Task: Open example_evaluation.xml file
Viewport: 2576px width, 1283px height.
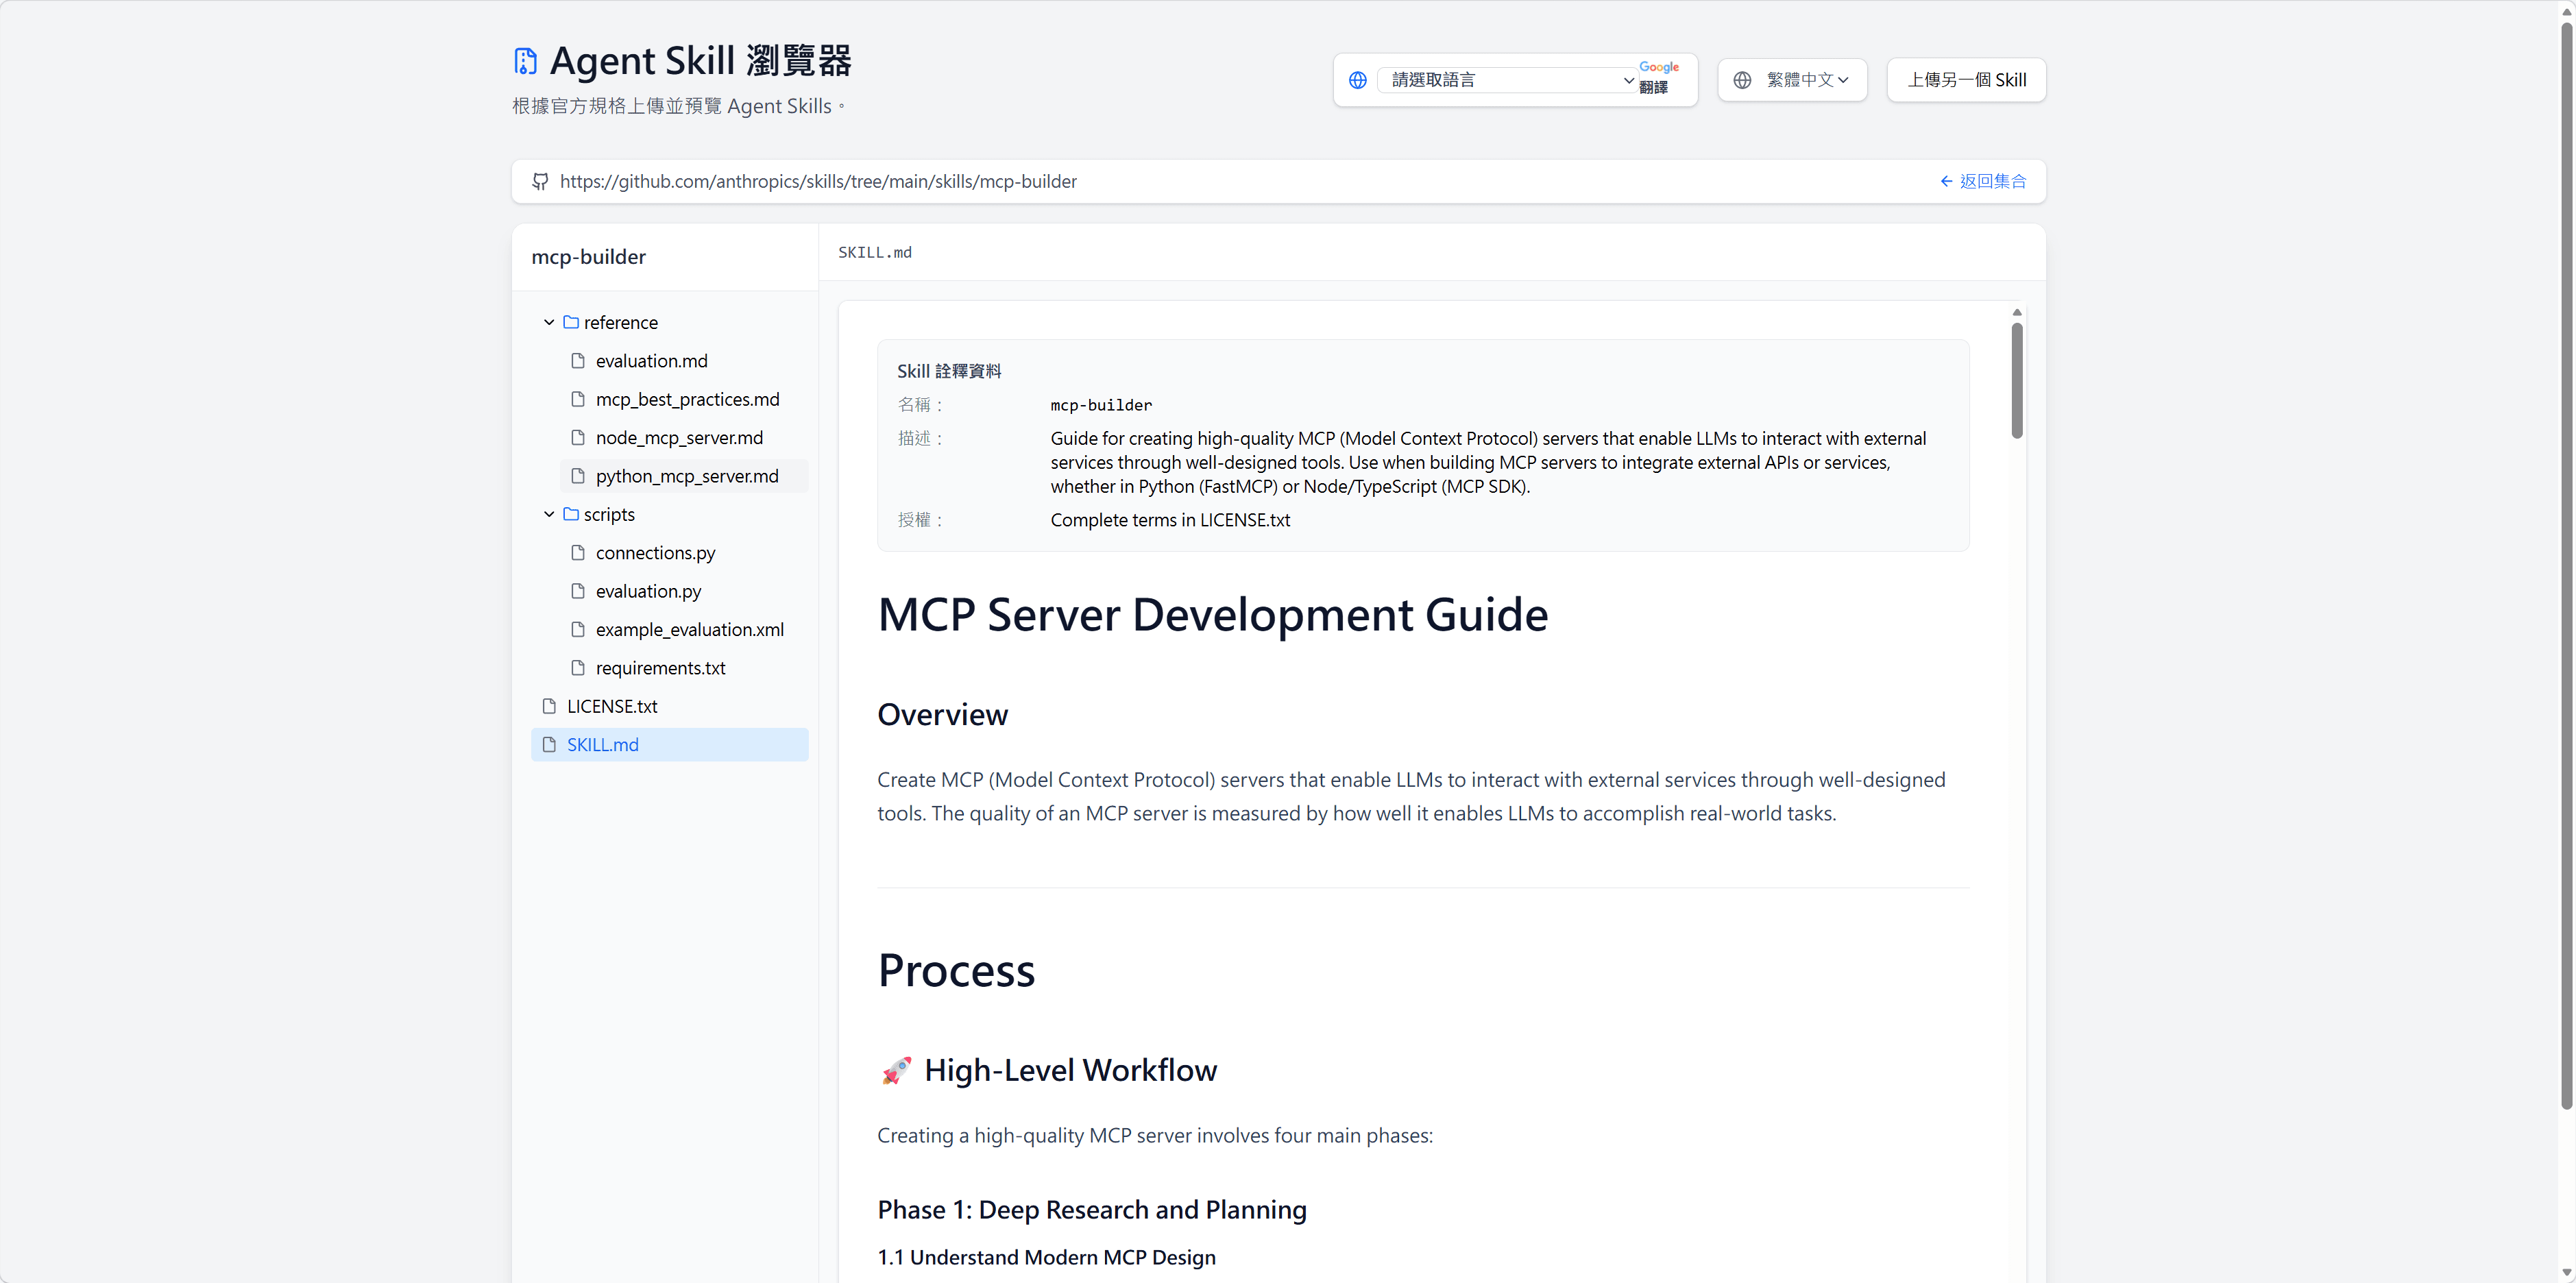Action: [689, 630]
